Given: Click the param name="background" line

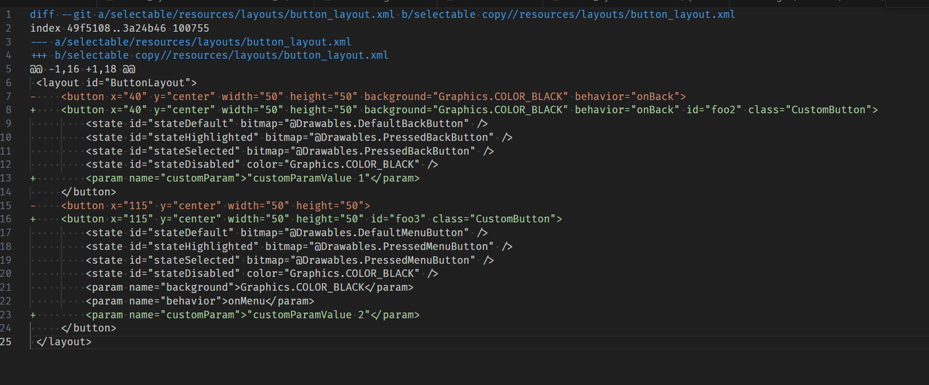Looking at the screenshot, I should 250,286.
